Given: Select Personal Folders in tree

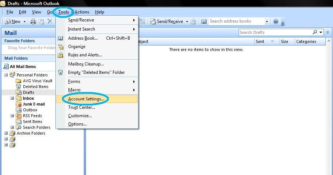Looking at the screenshot, I should tap(32, 75).
